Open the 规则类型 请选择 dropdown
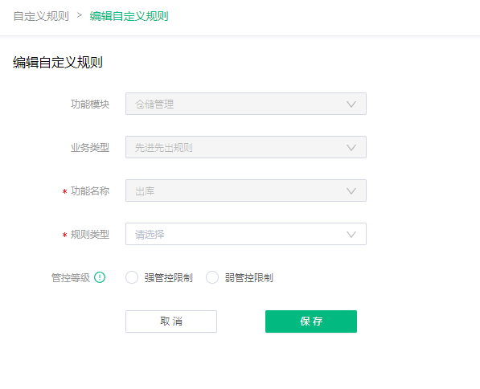Screen dimensions: 480x389 click(246, 234)
